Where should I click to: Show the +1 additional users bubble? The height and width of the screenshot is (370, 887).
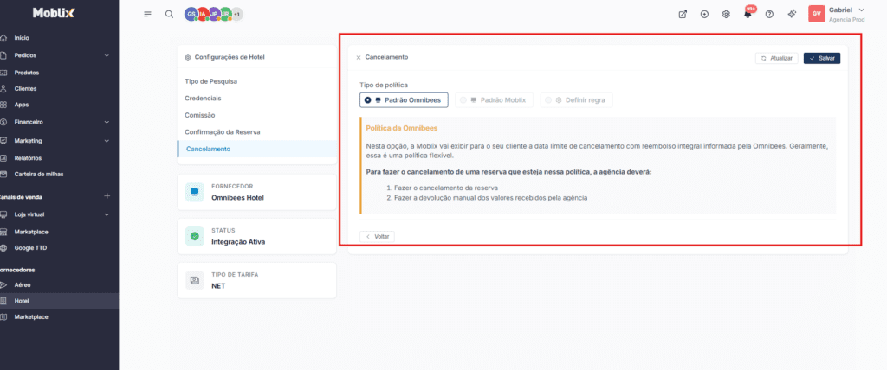237,14
